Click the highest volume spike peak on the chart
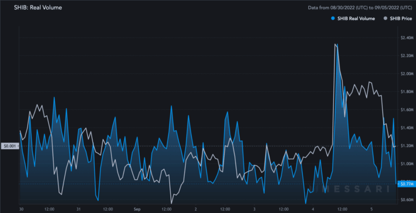 pos(337,44)
